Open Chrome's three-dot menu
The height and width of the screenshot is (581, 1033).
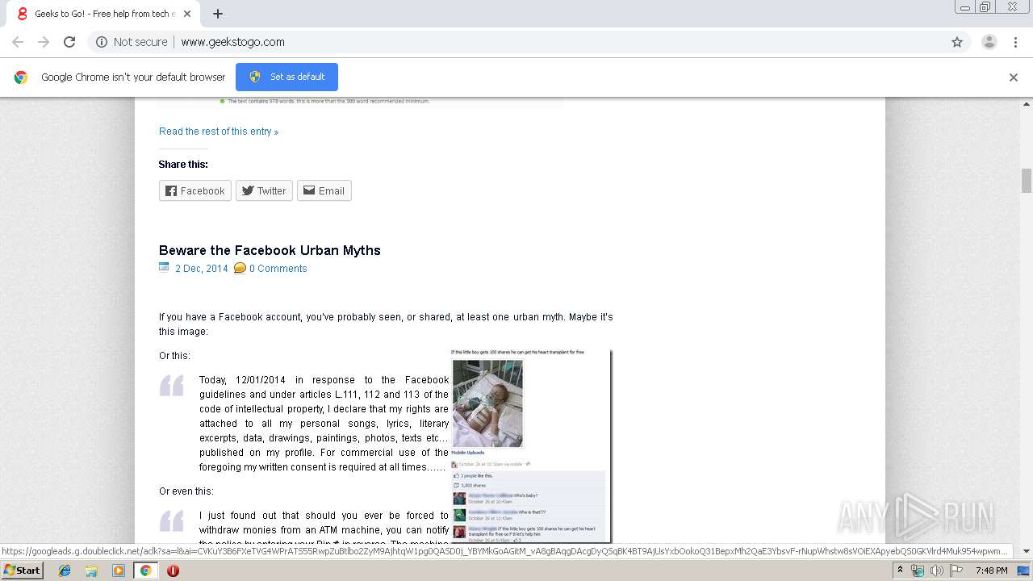click(1016, 42)
